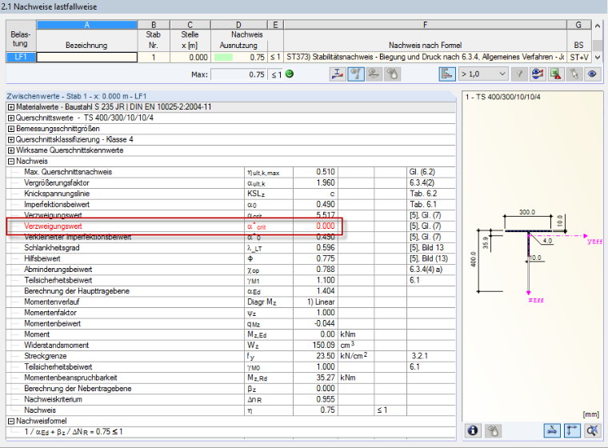
Task: Click the filter funnel icon
Action: coord(519,74)
